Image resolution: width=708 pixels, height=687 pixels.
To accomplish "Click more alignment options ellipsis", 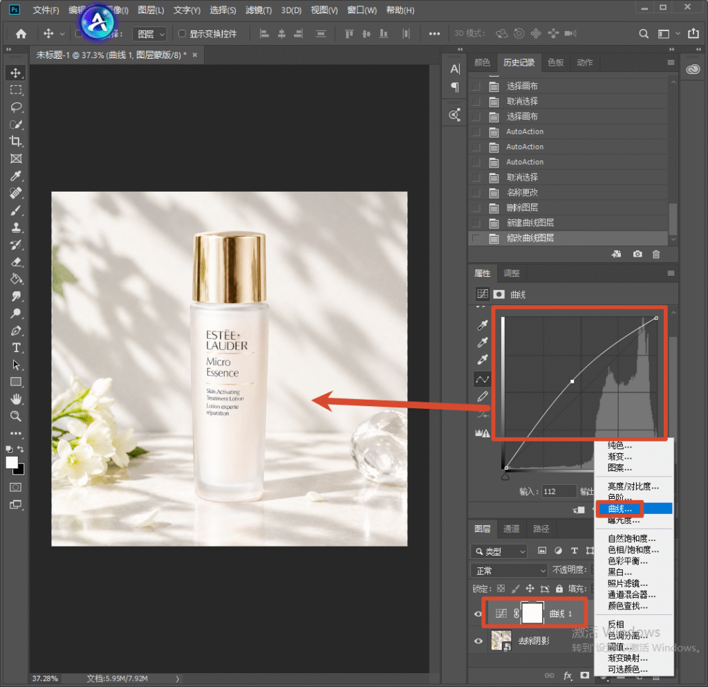I will (x=434, y=34).
